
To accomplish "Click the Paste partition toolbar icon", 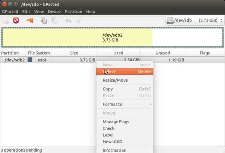I will [x=54, y=20].
